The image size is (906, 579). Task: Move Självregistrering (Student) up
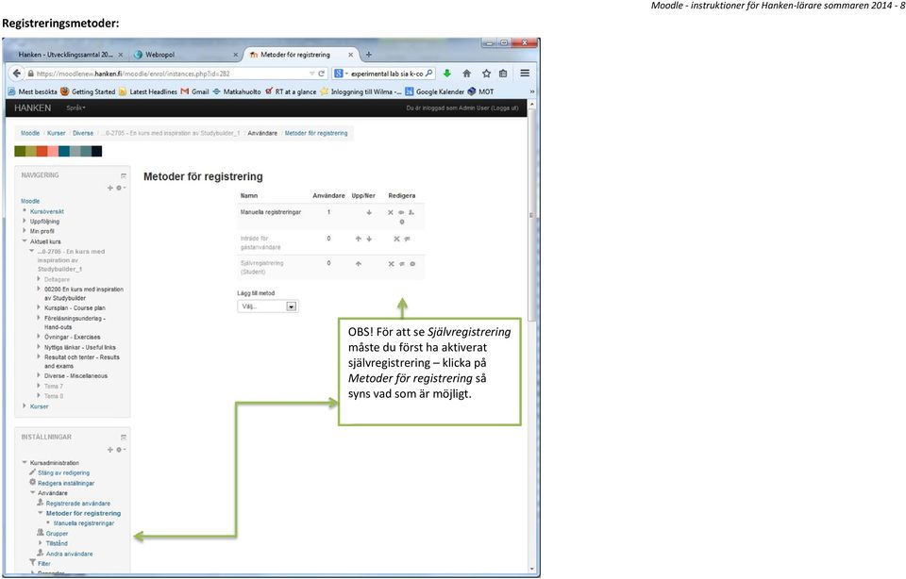(359, 264)
